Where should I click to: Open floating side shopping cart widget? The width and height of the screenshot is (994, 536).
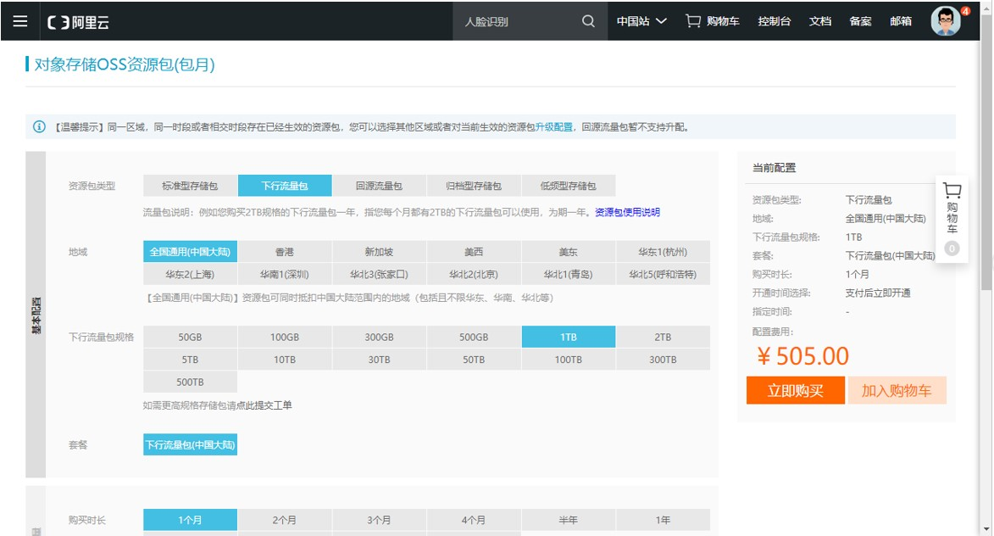[952, 218]
